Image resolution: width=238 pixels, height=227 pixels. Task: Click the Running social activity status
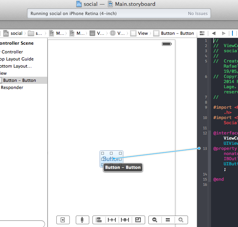73,13
